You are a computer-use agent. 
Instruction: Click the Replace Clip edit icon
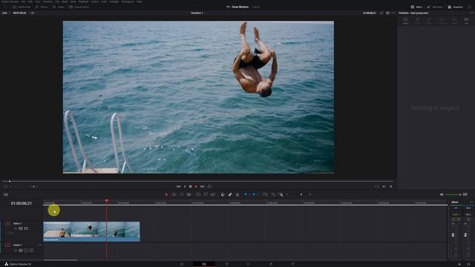[213, 194]
